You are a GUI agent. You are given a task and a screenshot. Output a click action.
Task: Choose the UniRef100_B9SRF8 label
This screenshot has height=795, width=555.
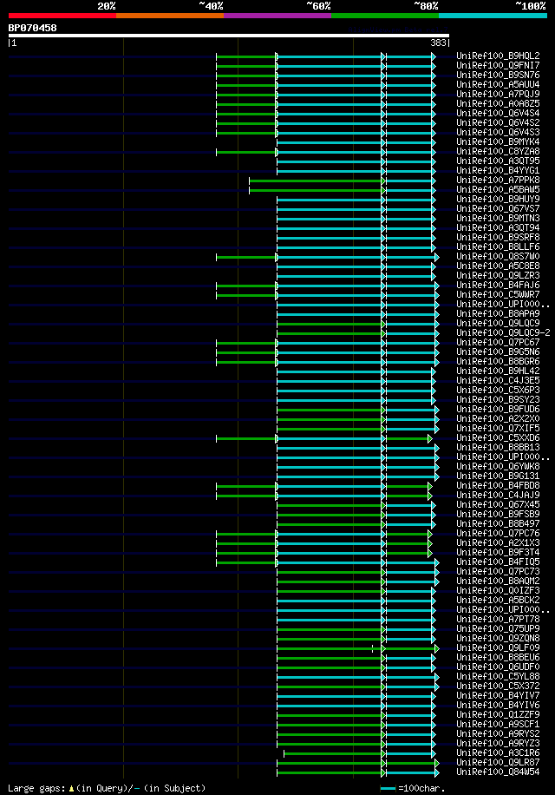click(x=498, y=237)
